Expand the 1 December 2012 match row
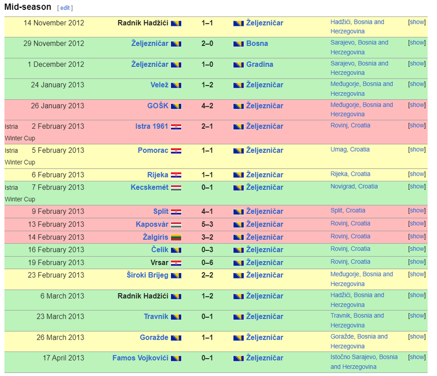Image resolution: width=437 pixels, height=376 pixels. [417, 63]
